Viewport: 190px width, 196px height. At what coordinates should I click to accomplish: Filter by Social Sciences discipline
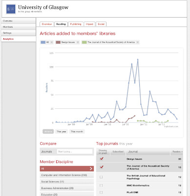67,182
